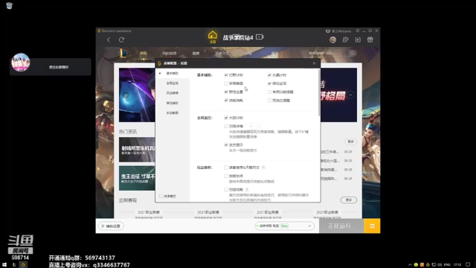The width and height of the screenshot is (476, 268).
Task: Enable the 技能加点 checkbox
Action: pos(226,176)
